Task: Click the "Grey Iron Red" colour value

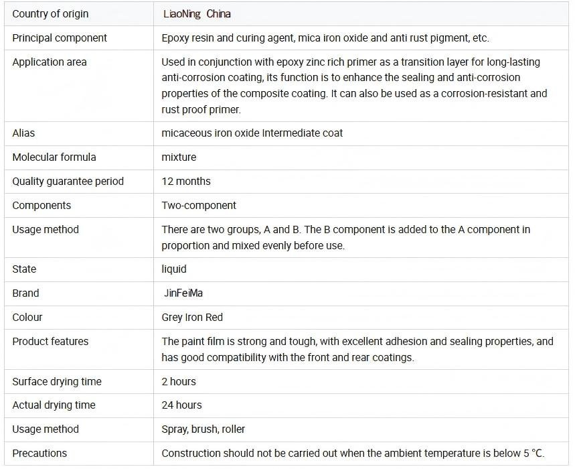Action: (x=192, y=318)
